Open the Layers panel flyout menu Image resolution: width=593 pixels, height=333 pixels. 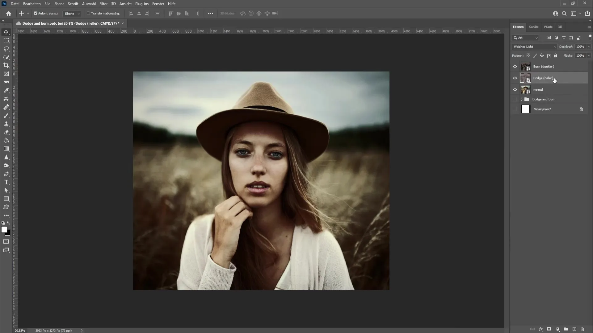589,27
